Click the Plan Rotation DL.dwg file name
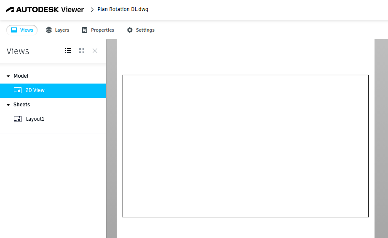The width and height of the screenshot is (388, 238). point(123,9)
